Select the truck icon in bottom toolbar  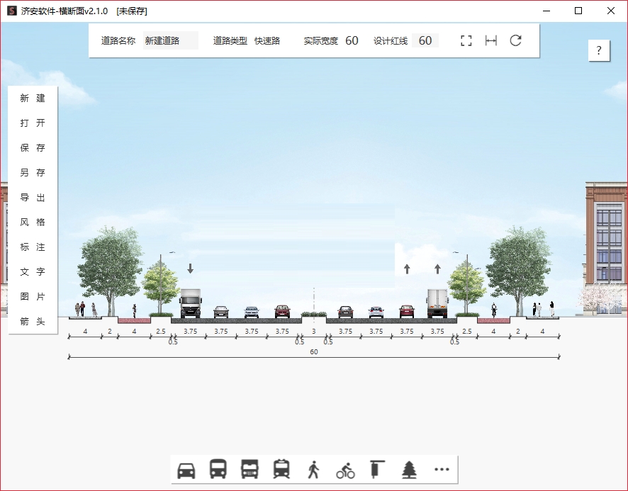(x=249, y=469)
